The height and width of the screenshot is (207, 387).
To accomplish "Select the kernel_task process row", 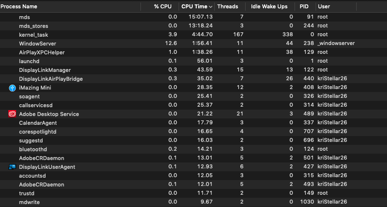I will (x=194, y=35).
